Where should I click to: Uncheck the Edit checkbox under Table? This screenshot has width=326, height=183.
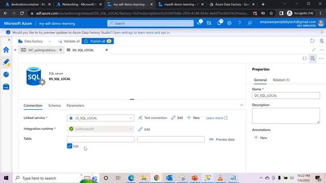[x=69, y=146]
